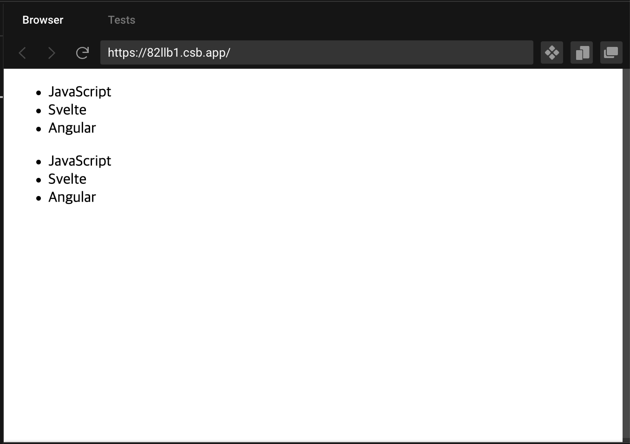Focus the URL address field
The image size is (630, 444).
[317, 52]
